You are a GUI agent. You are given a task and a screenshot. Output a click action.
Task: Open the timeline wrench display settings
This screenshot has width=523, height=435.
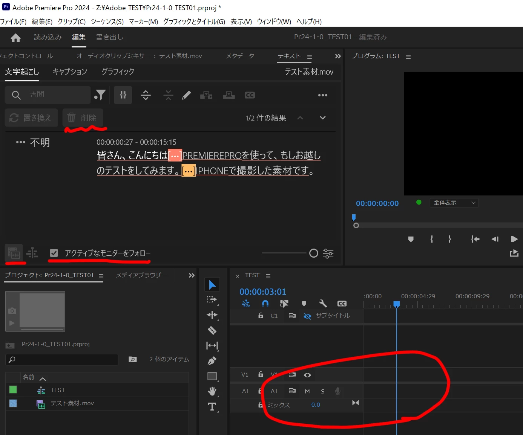tap(323, 304)
